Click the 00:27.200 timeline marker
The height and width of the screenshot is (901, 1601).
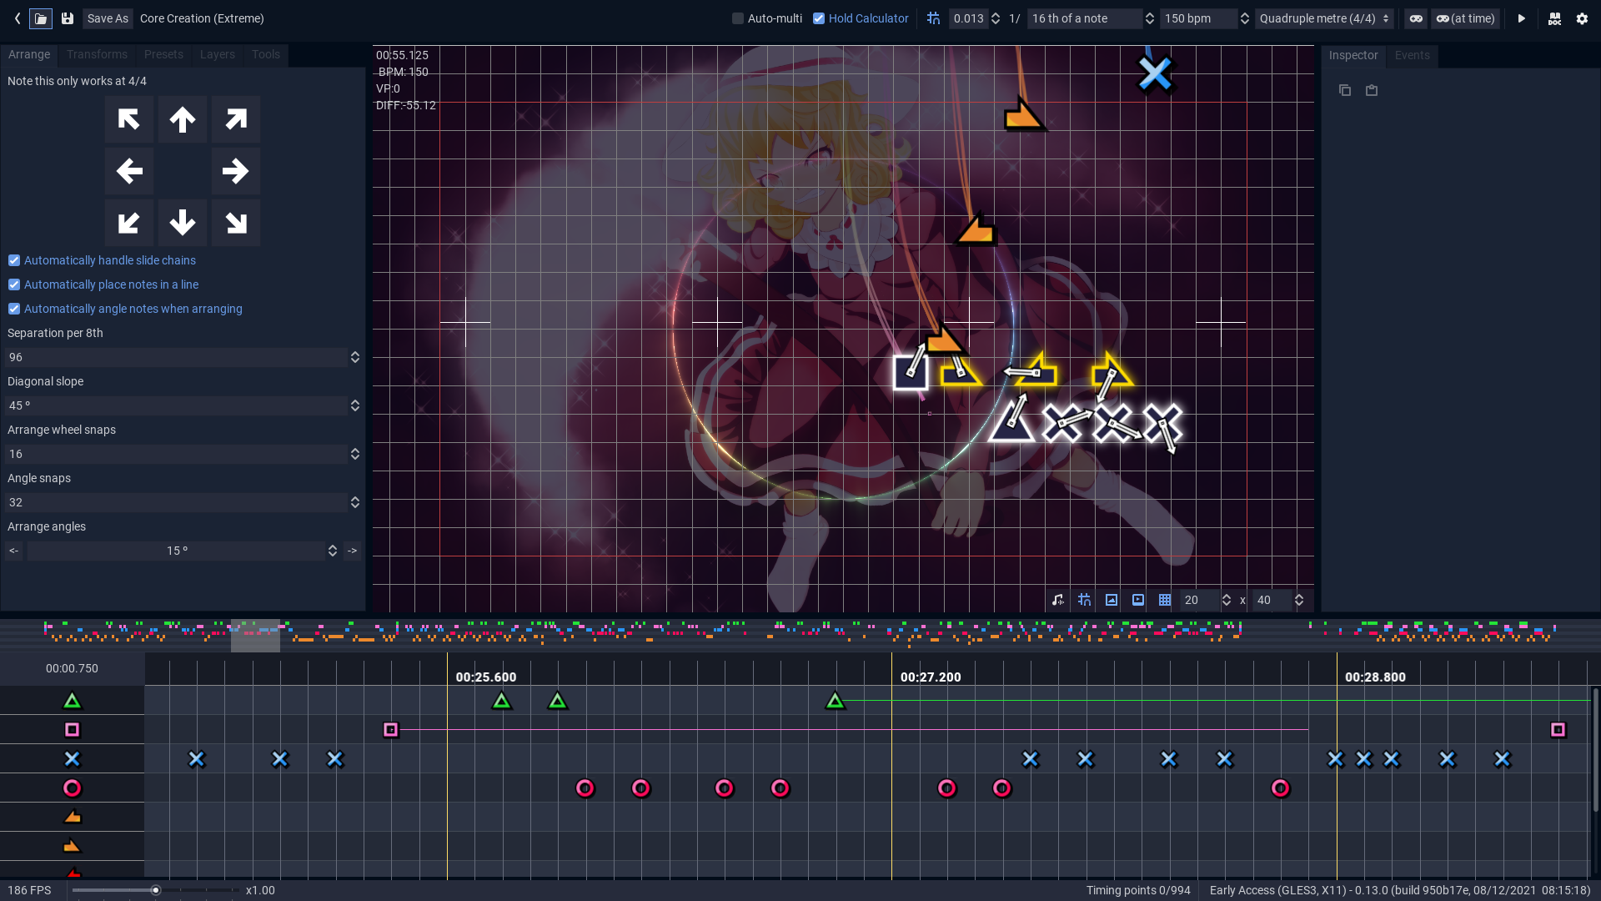point(931,677)
